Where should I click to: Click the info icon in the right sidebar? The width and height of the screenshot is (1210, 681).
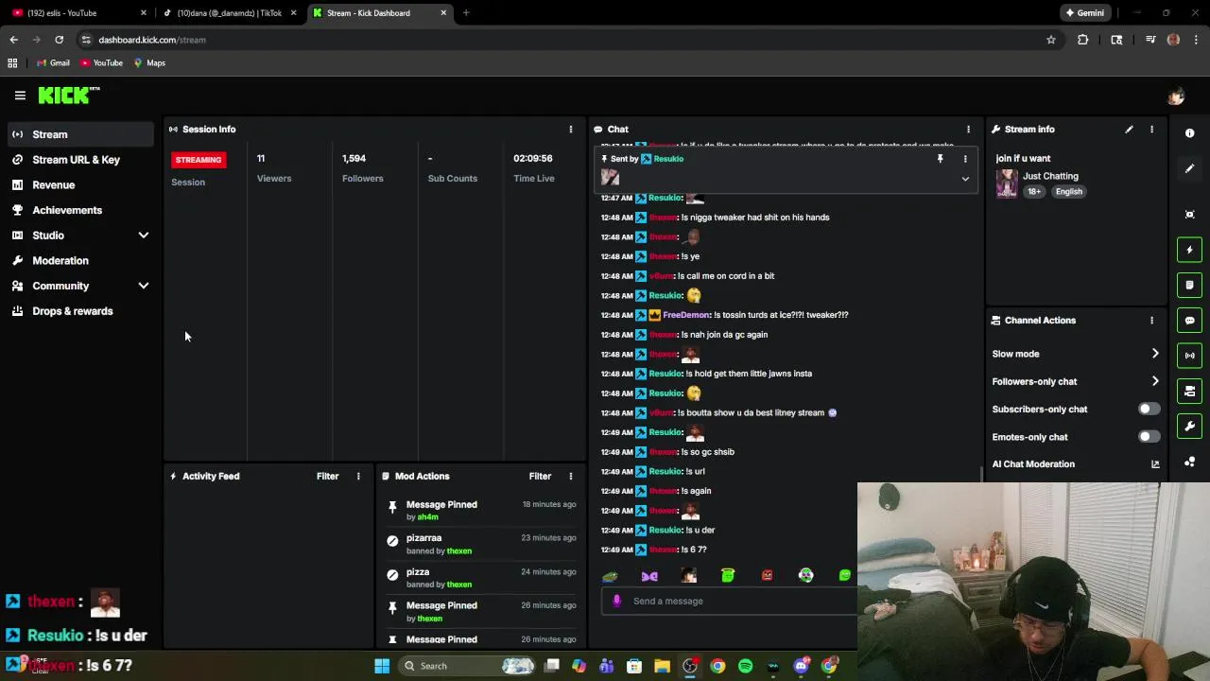pos(1189,133)
